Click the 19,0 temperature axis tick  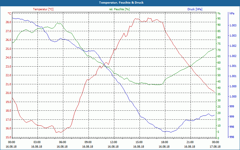point(8,102)
